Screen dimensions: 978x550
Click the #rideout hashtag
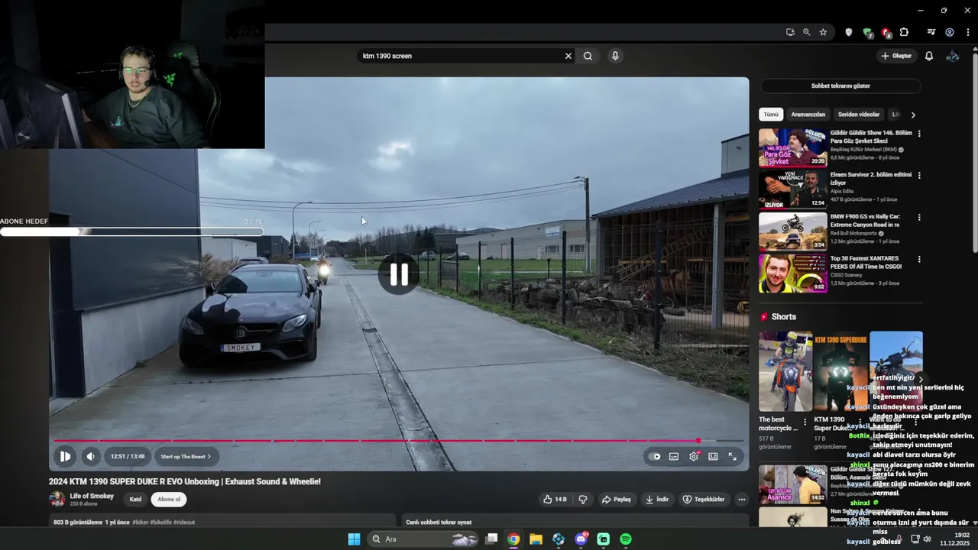(x=184, y=522)
